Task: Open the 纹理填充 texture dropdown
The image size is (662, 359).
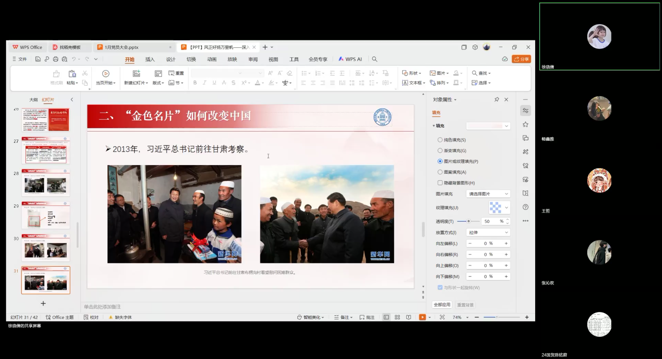Action: tap(499, 207)
